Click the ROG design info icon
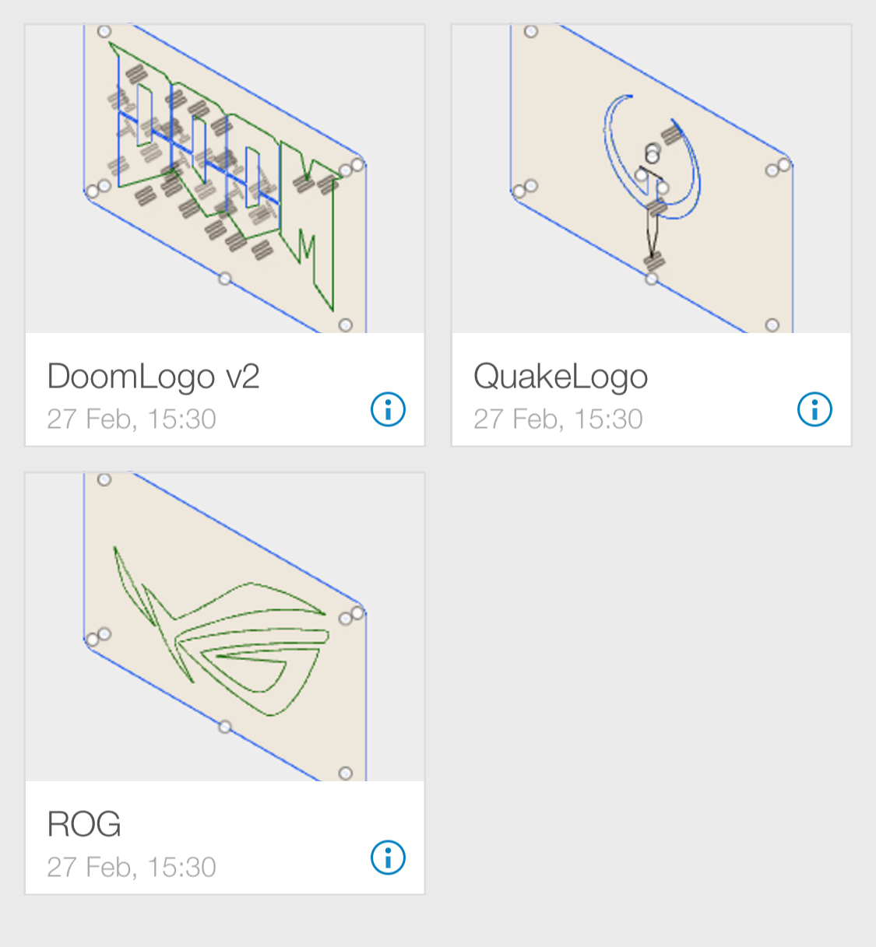Screen dimensions: 876x947 [388, 858]
